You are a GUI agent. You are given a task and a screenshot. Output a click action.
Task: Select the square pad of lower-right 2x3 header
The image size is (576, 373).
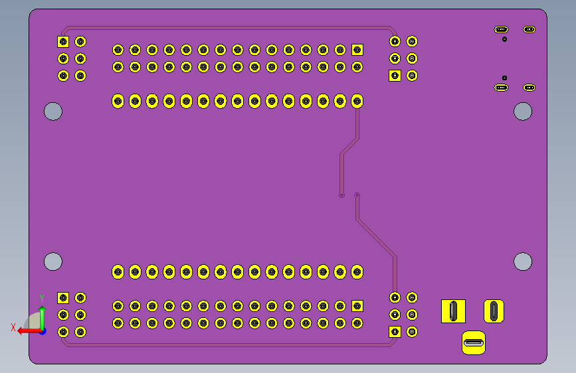(395, 332)
